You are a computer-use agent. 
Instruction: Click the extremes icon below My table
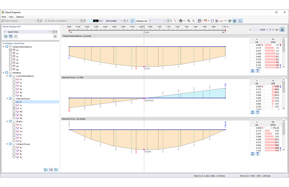coord(252,154)
